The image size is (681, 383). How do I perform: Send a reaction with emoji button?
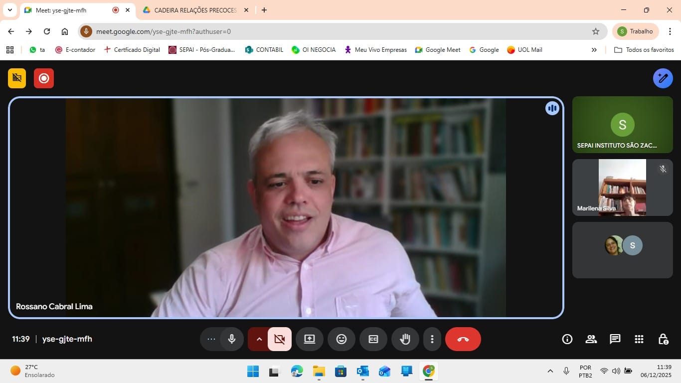tap(341, 339)
